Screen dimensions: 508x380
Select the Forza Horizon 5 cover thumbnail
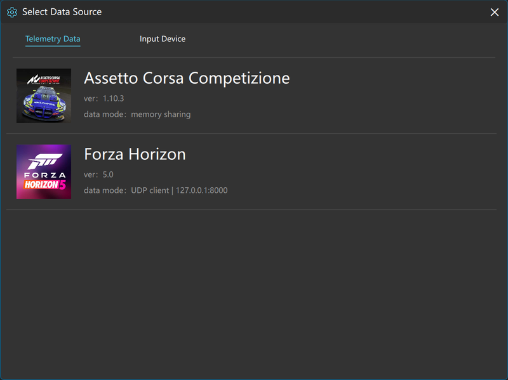pyautogui.click(x=44, y=172)
